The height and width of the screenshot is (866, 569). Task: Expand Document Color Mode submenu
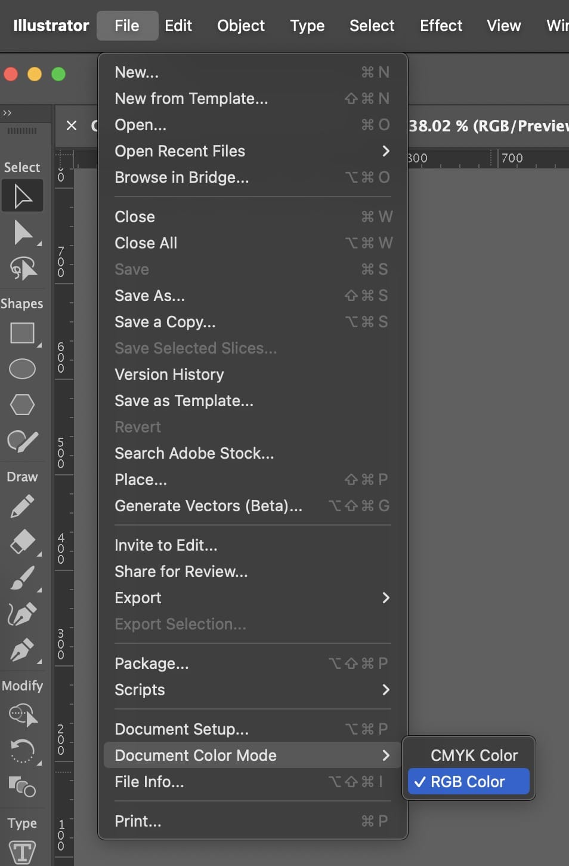click(x=253, y=756)
